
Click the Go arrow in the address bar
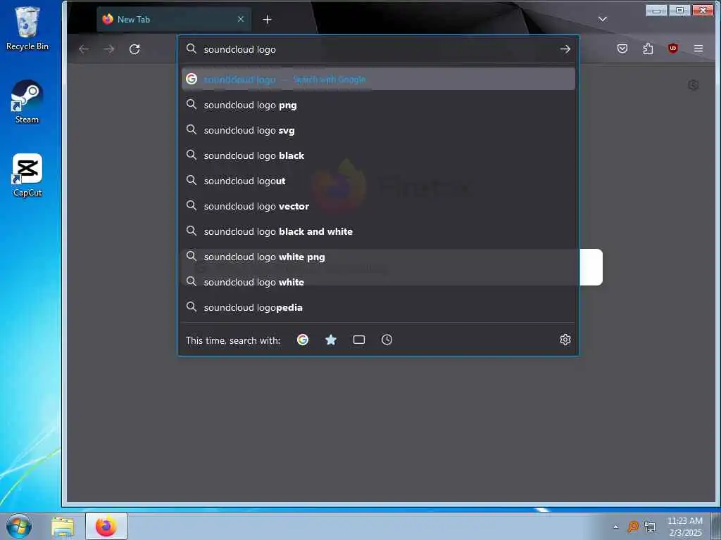point(565,49)
